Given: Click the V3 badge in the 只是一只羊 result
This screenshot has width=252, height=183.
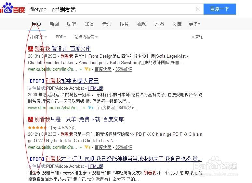Looking at the screenshot, I should [87, 147].
